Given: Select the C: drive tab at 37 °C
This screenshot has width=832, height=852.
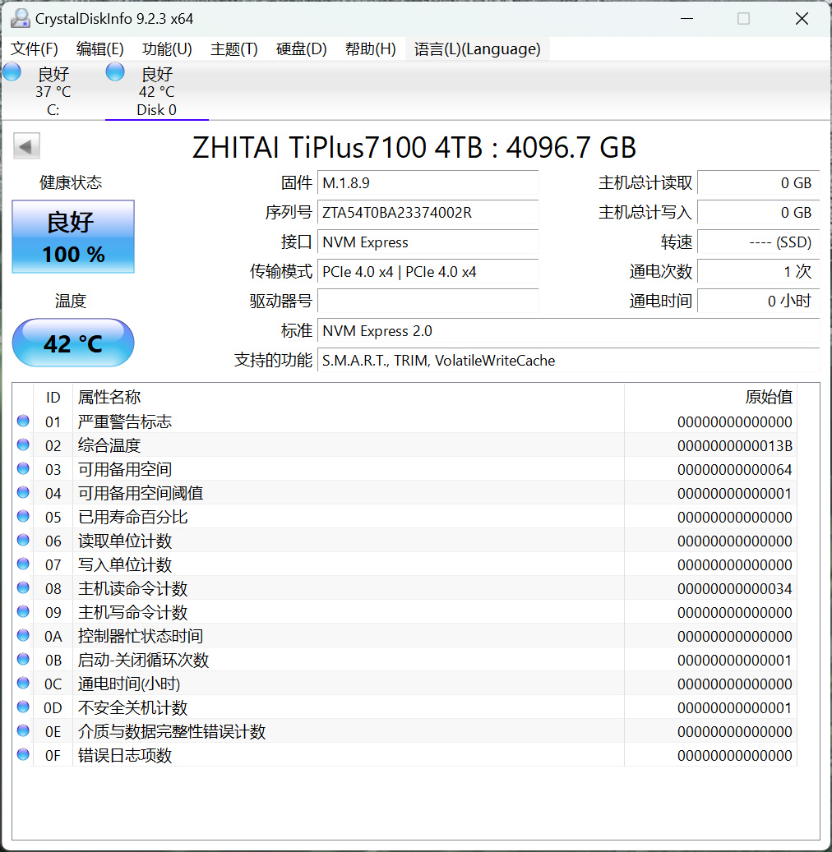Looking at the screenshot, I should [53, 90].
